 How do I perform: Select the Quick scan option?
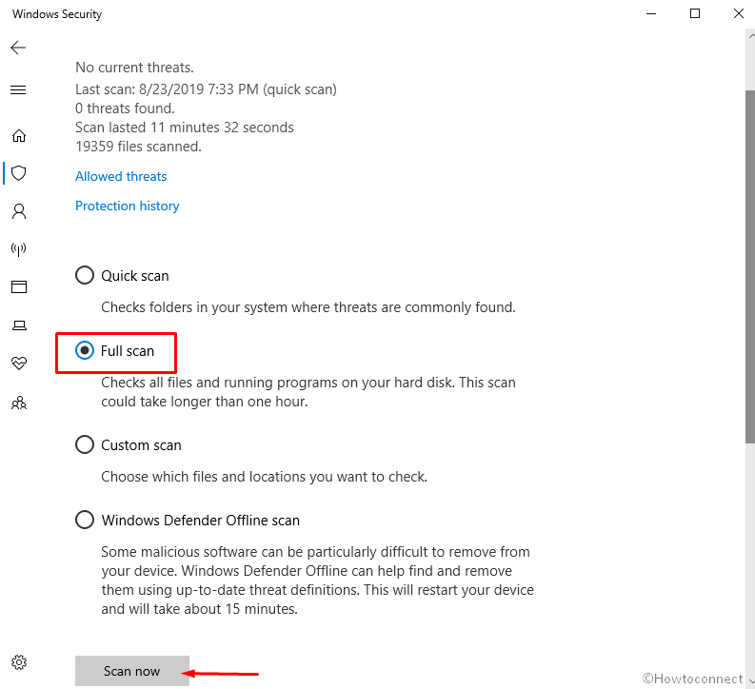[122, 276]
